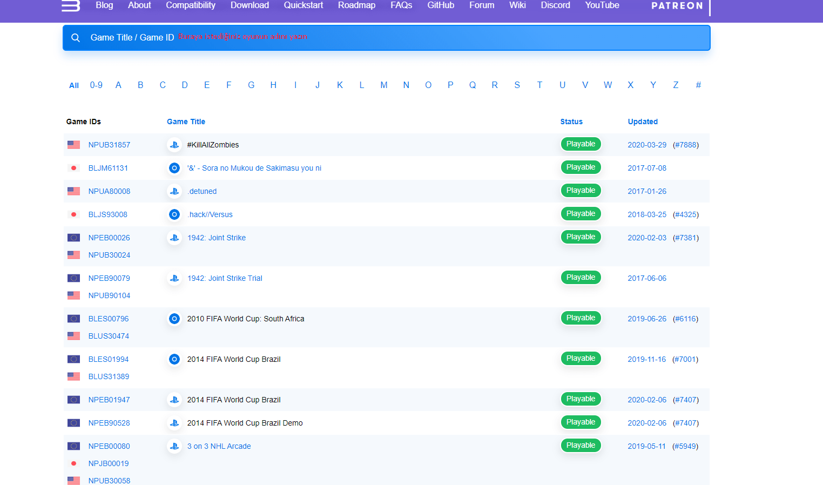Sort by the Updated column header
The height and width of the screenshot is (485, 823).
pos(643,122)
